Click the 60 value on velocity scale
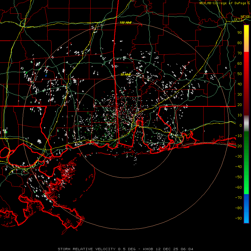The height and width of the screenshot is (251, 251). (240, 63)
